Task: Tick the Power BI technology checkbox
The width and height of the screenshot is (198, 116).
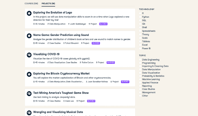Action: pos(140,48)
